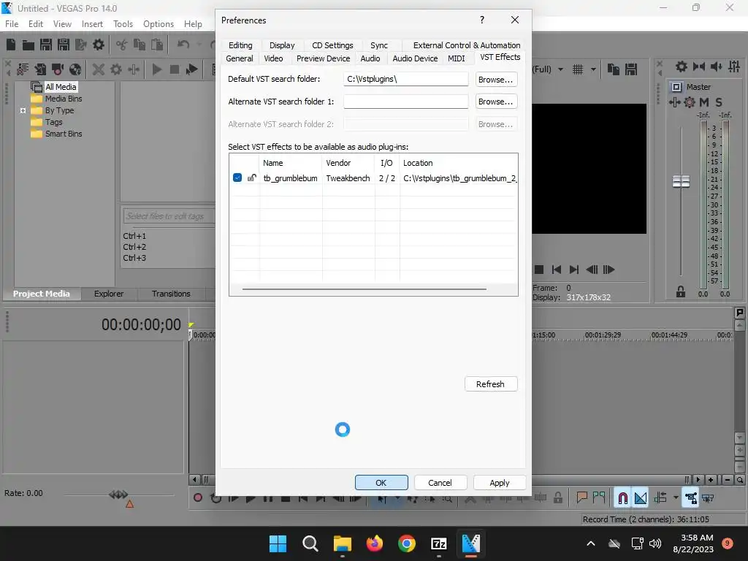Click Browse for Alternate VST search folder 1

496,102
